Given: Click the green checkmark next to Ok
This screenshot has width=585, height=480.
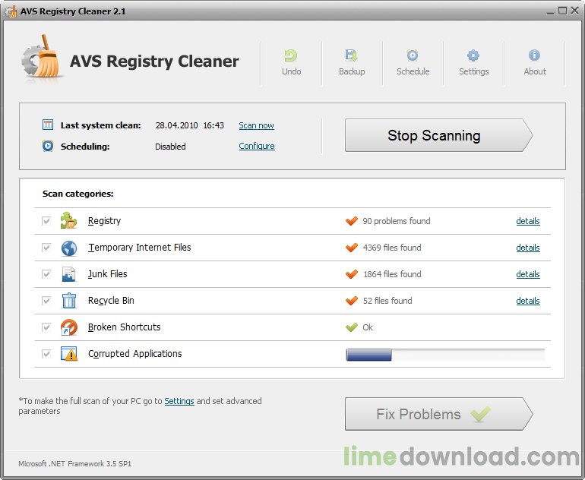Looking at the screenshot, I should coord(352,327).
